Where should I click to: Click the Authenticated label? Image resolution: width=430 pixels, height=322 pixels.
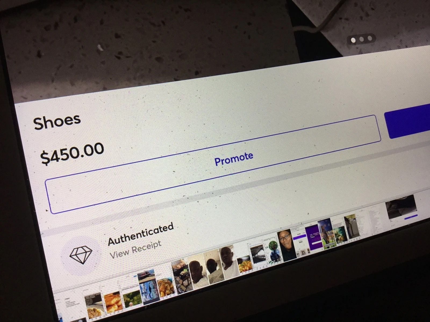click(141, 234)
